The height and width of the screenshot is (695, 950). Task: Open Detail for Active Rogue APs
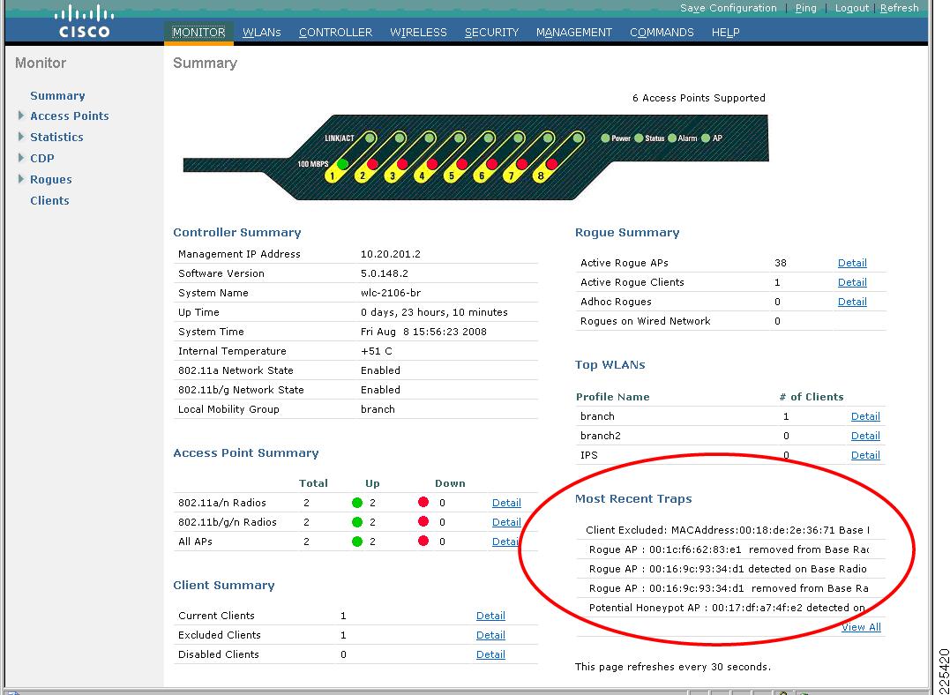click(x=852, y=263)
